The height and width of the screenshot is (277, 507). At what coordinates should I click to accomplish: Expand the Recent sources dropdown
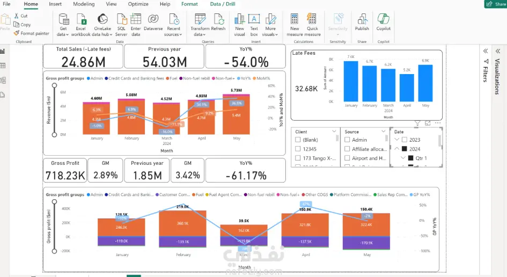point(174,25)
